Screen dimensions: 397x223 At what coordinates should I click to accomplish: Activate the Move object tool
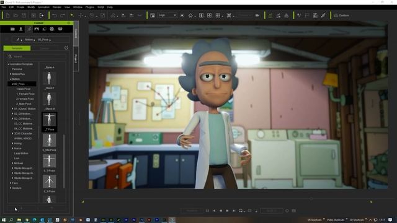tap(81, 15)
